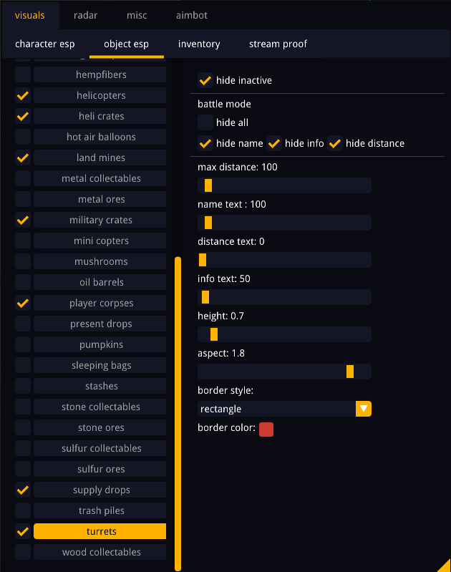Click the supply drops item button
The width and height of the screenshot is (451, 572).
(x=100, y=490)
